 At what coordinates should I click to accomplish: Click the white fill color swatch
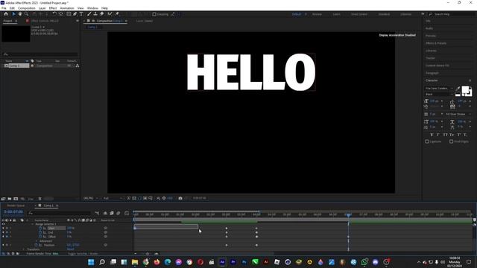pos(465,89)
